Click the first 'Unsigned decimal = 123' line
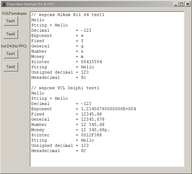Viewport: 192px width, 174px height. coord(60,72)
